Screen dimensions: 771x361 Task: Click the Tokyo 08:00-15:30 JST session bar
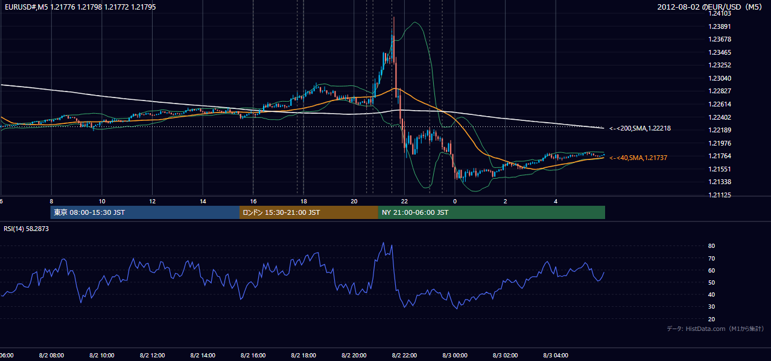(145, 212)
